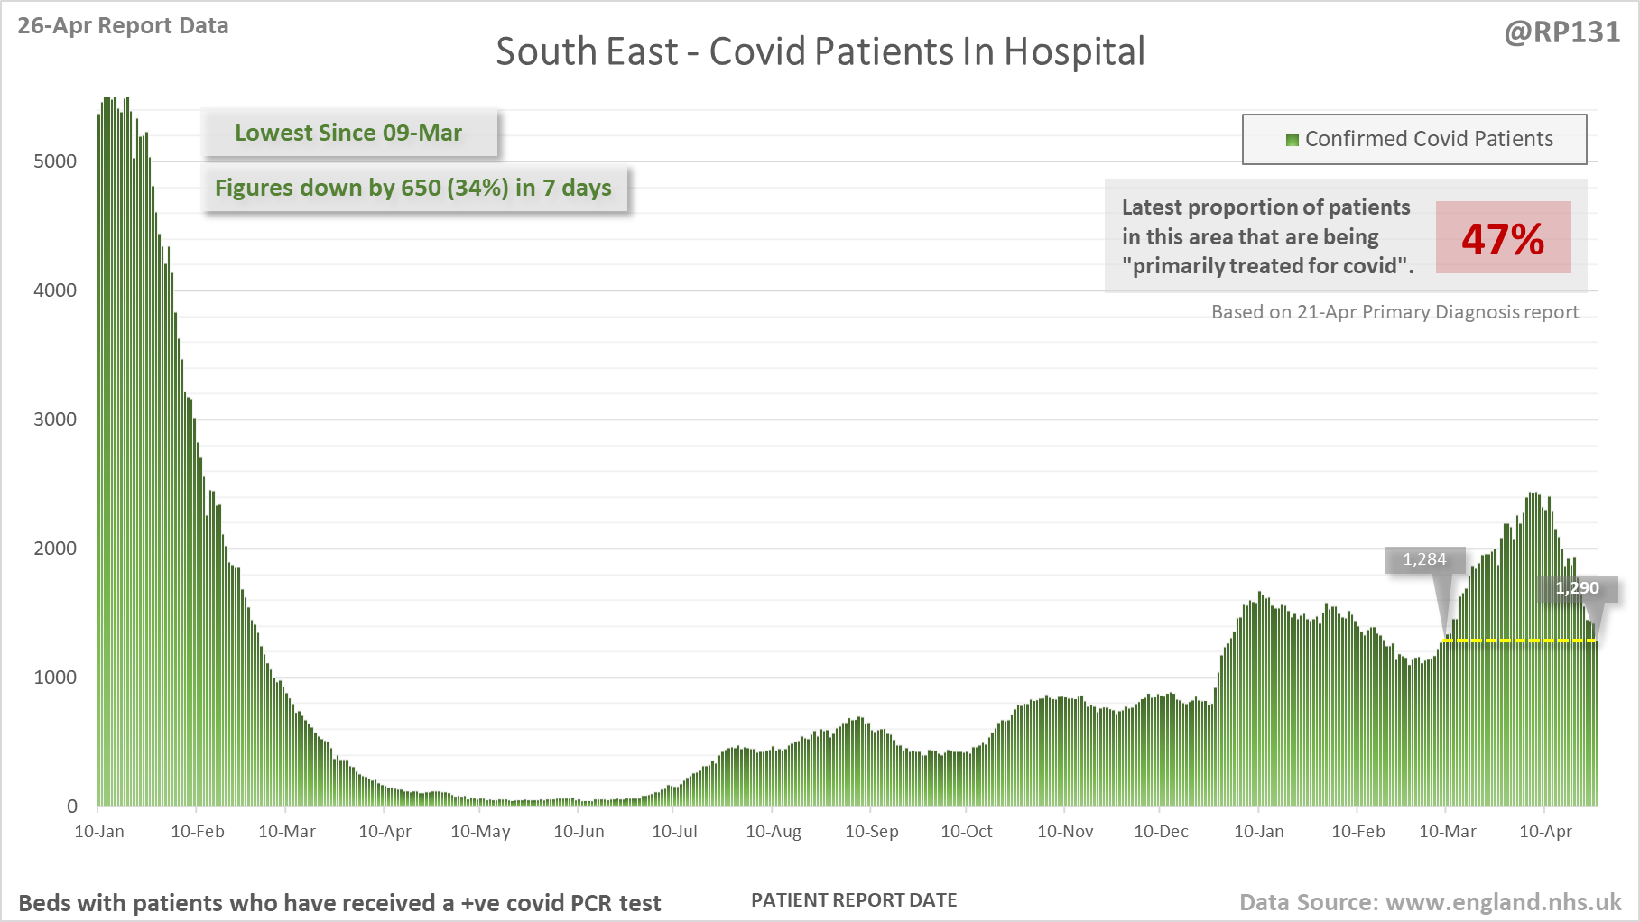Click the green Confirmed Covid Patients legend swatch
1640x922 pixels.
click(x=1292, y=140)
